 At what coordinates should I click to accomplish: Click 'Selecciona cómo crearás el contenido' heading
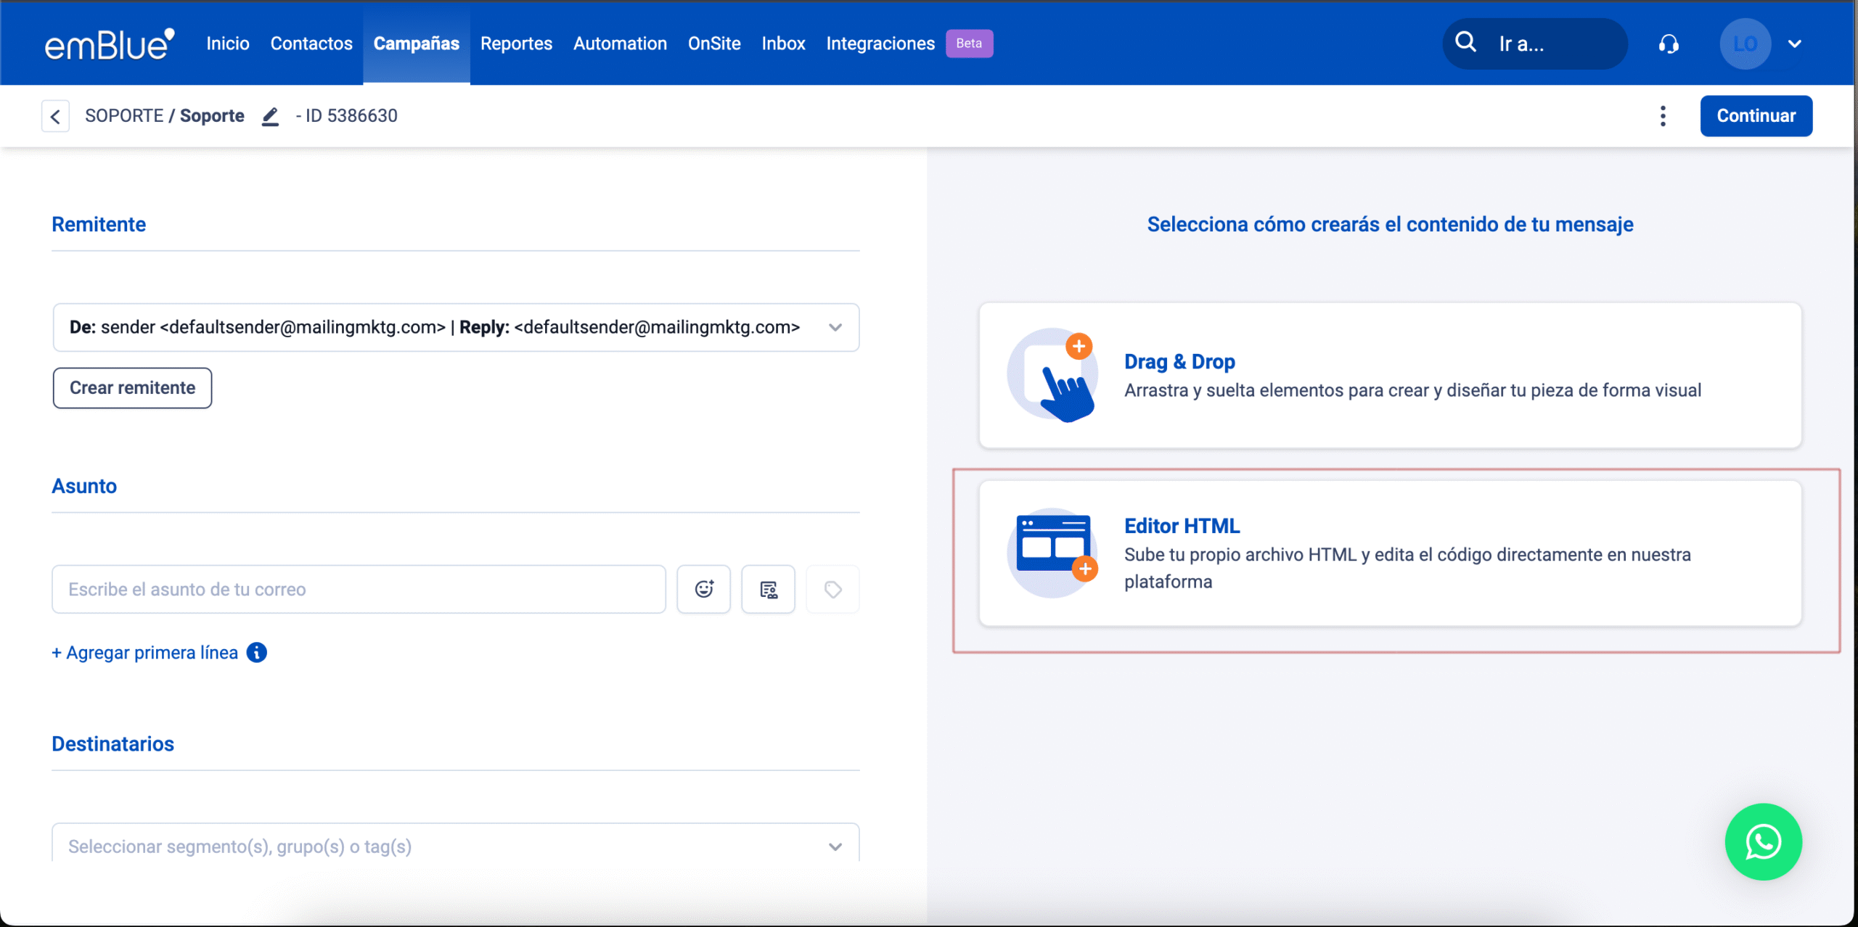click(x=1390, y=224)
